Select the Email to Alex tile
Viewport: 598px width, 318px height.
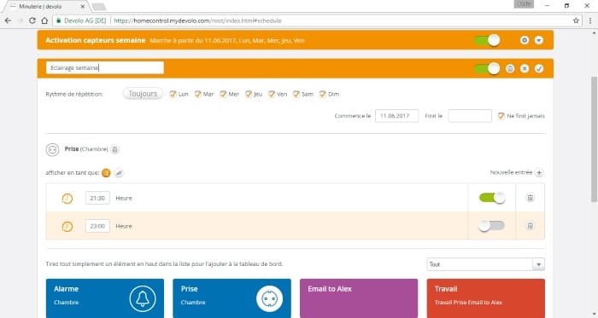pos(359,298)
